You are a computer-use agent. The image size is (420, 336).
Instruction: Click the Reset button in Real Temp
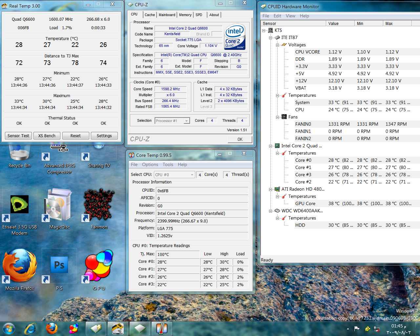[x=75, y=136]
